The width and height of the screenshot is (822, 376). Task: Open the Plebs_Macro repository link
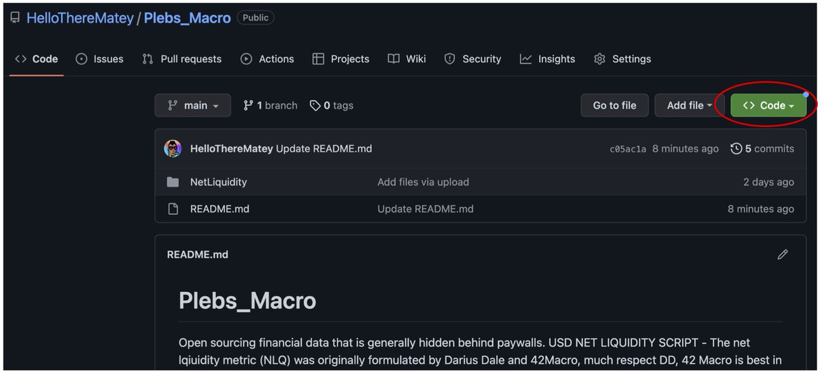[187, 18]
